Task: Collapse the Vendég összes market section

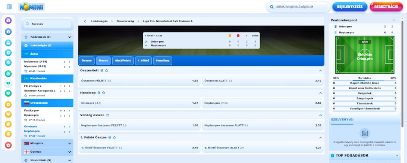Action: pyautogui.click(x=320, y=115)
